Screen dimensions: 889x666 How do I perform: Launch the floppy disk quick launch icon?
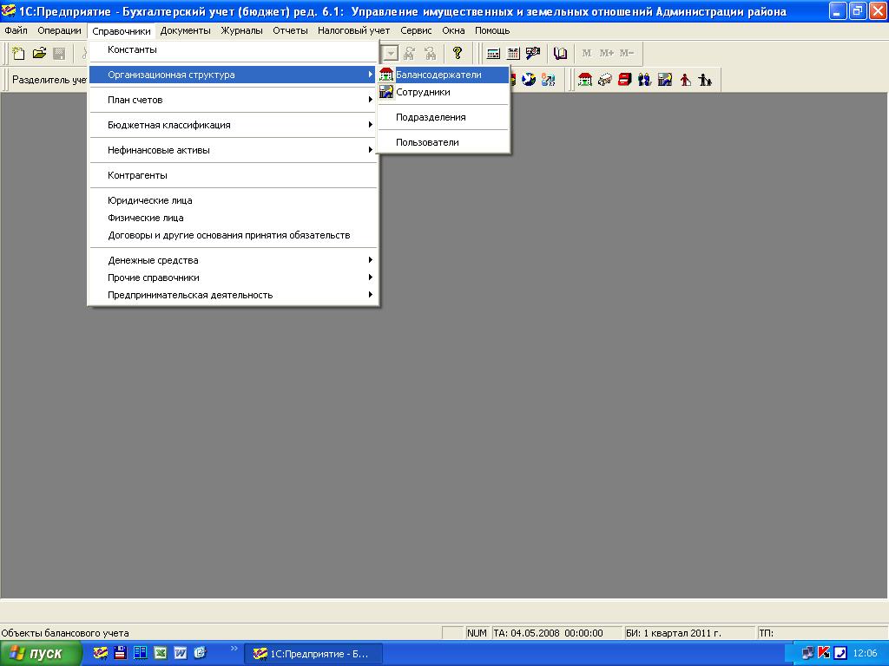120,653
